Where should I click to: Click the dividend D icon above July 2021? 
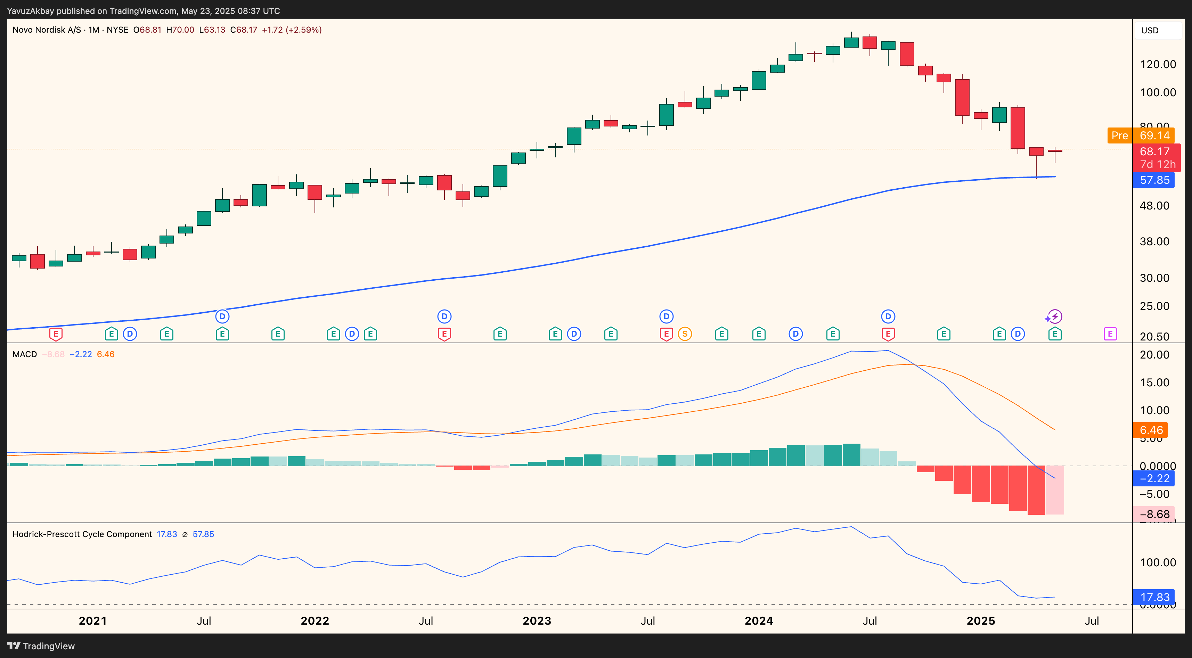tap(222, 316)
